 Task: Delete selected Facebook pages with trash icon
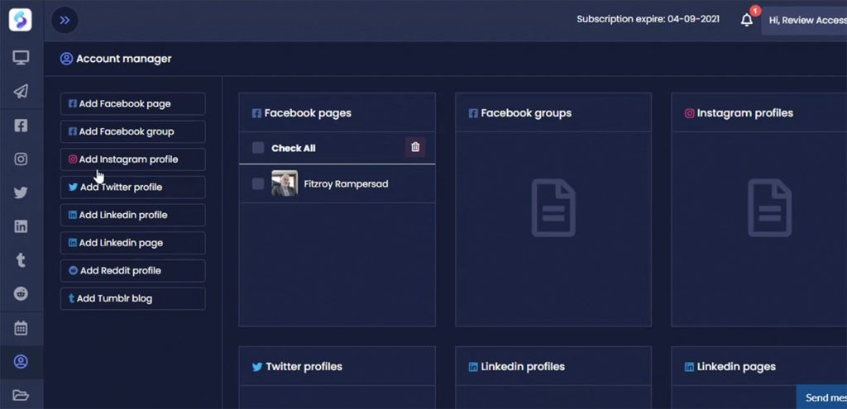[415, 147]
